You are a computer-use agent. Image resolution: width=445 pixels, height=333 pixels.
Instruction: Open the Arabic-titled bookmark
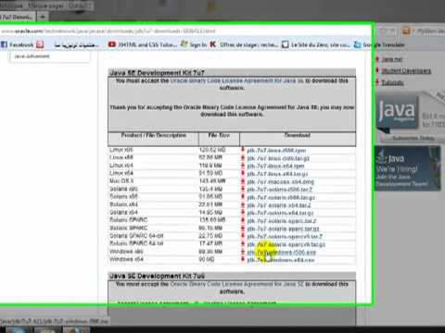(76, 45)
